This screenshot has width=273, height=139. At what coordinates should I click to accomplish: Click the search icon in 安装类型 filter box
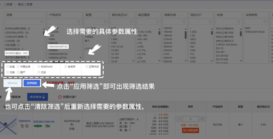coord(265,22)
